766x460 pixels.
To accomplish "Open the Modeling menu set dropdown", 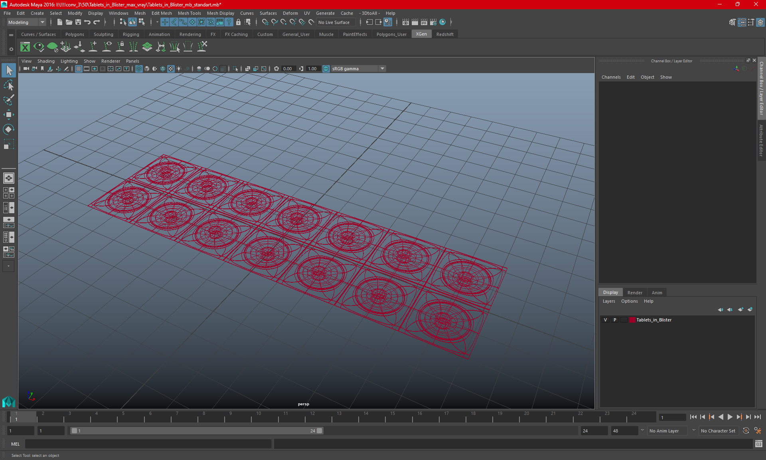I will (26, 22).
